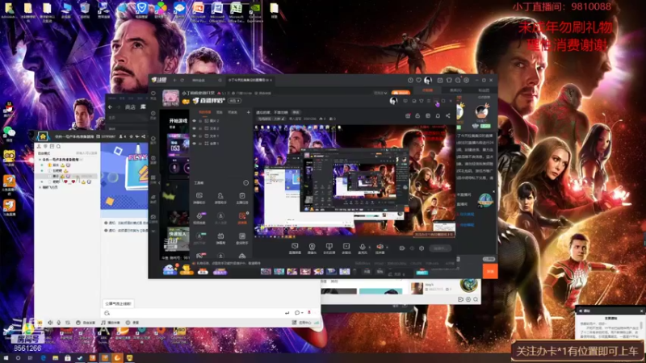Image resolution: width=646 pixels, height=363 pixels.
Task: Click star favorite icon in YY title bar
Action: coord(132,136)
